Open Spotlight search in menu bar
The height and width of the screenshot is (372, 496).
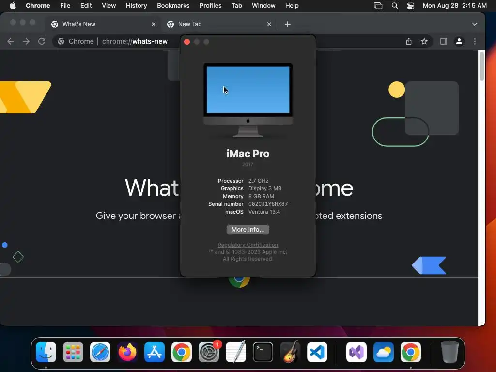[x=394, y=6]
